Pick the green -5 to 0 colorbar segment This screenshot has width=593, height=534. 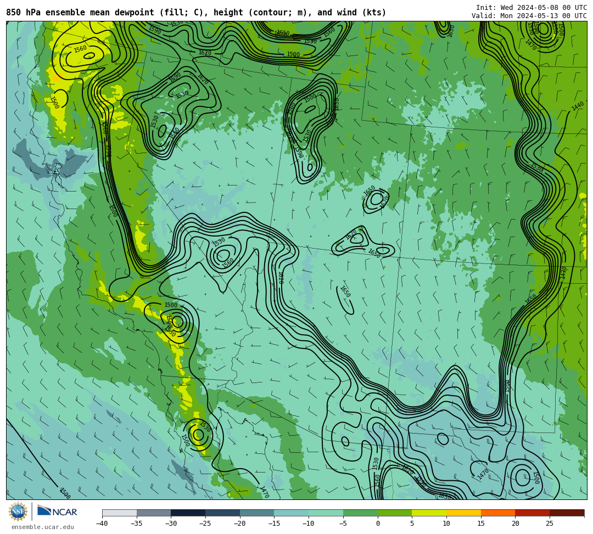click(360, 513)
